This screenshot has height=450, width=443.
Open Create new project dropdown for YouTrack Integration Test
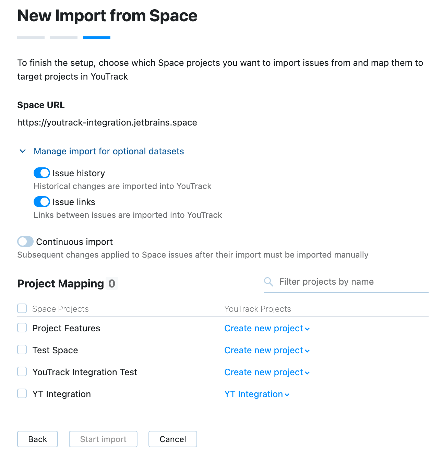[x=267, y=372]
